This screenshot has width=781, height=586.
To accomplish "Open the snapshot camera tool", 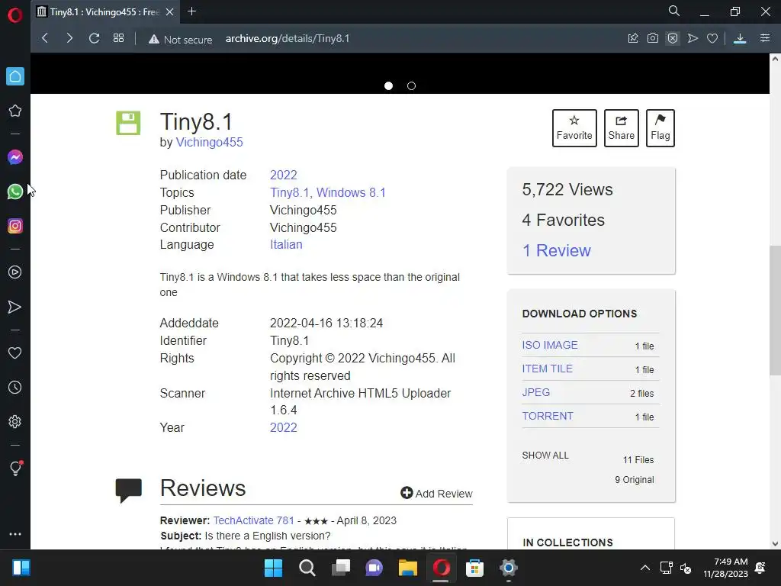I will coord(653,38).
